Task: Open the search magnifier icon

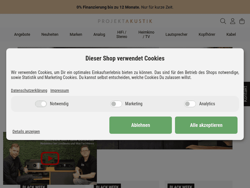Action: pyautogui.click(x=223, y=21)
